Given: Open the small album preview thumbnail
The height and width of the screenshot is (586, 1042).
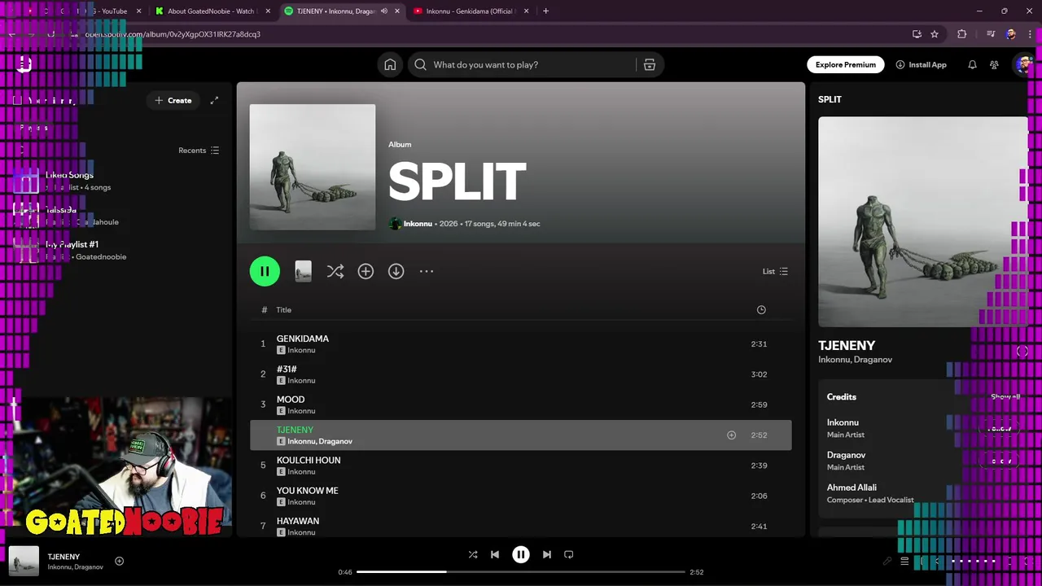Looking at the screenshot, I should pyautogui.click(x=303, y=271).
